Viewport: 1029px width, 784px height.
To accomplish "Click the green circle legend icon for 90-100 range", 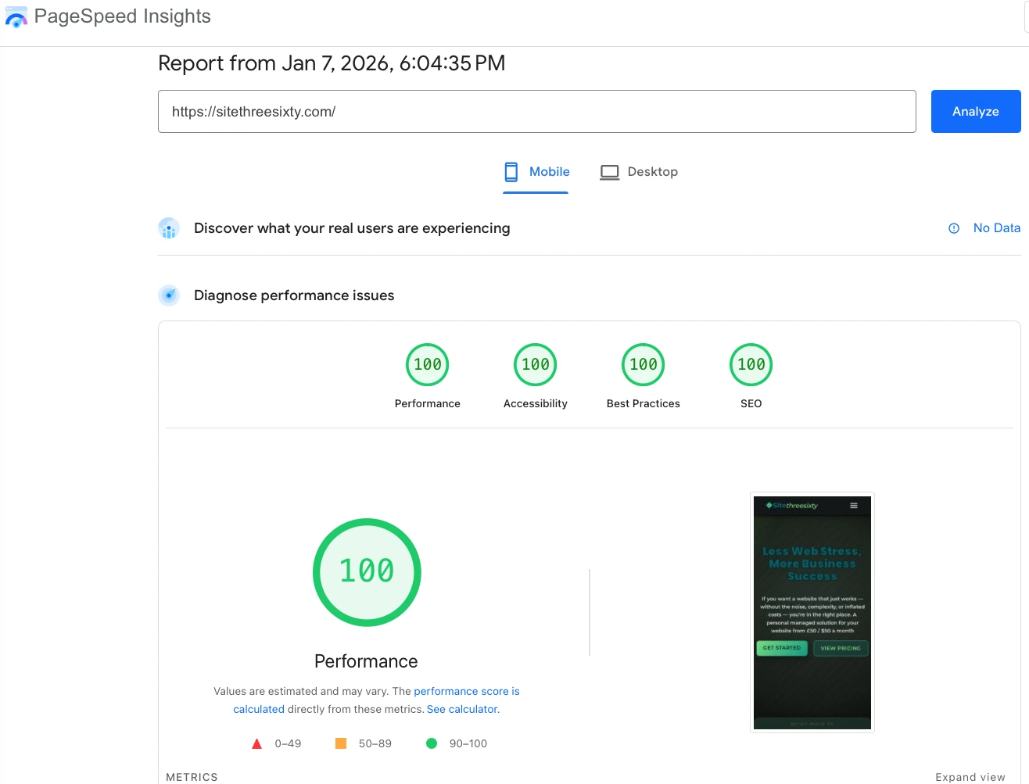I will (x=431, y=743).
